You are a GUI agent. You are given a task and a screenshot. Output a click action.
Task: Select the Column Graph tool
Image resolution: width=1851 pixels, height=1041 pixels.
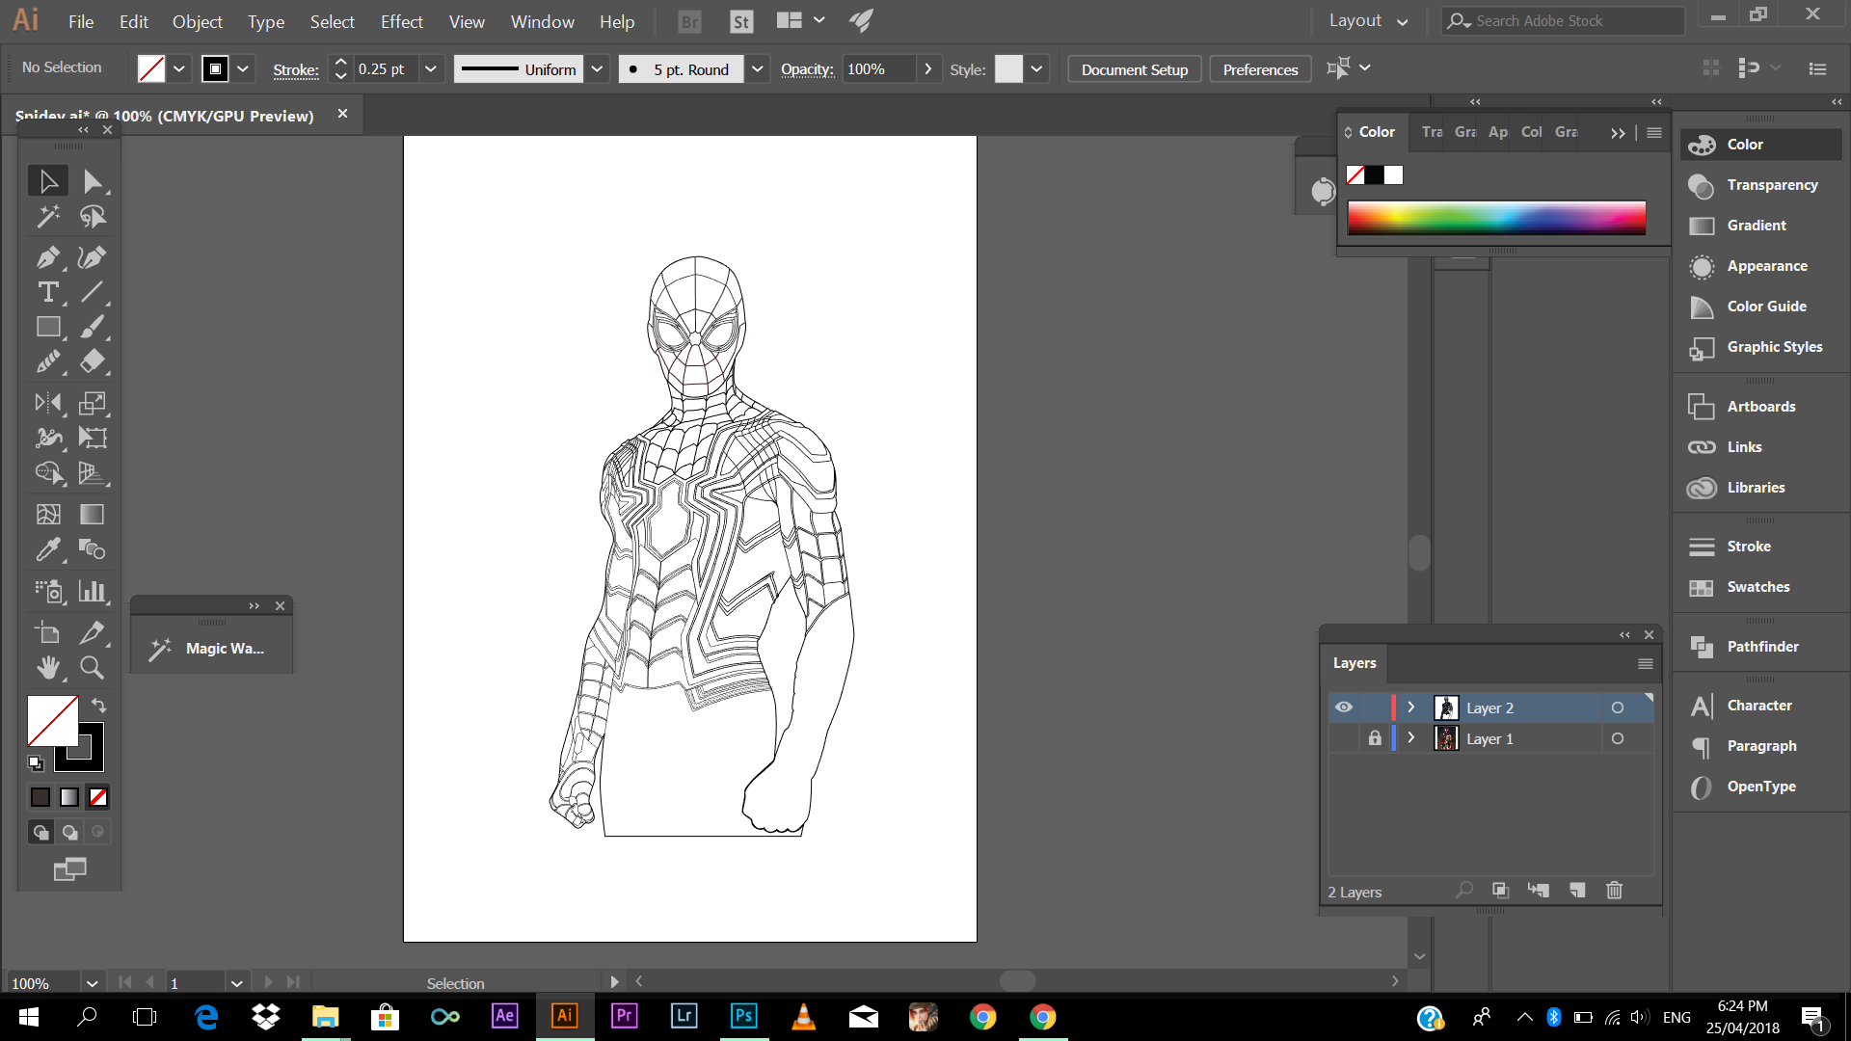coord(93,591)
